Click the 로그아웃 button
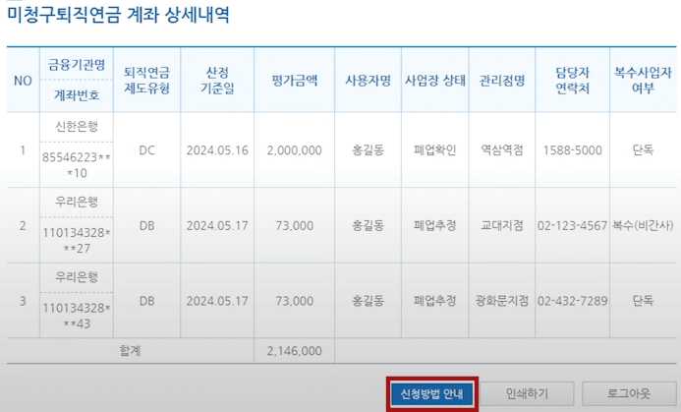The height and width of the screenshot is (412, 681). click(x=629, y=393)
